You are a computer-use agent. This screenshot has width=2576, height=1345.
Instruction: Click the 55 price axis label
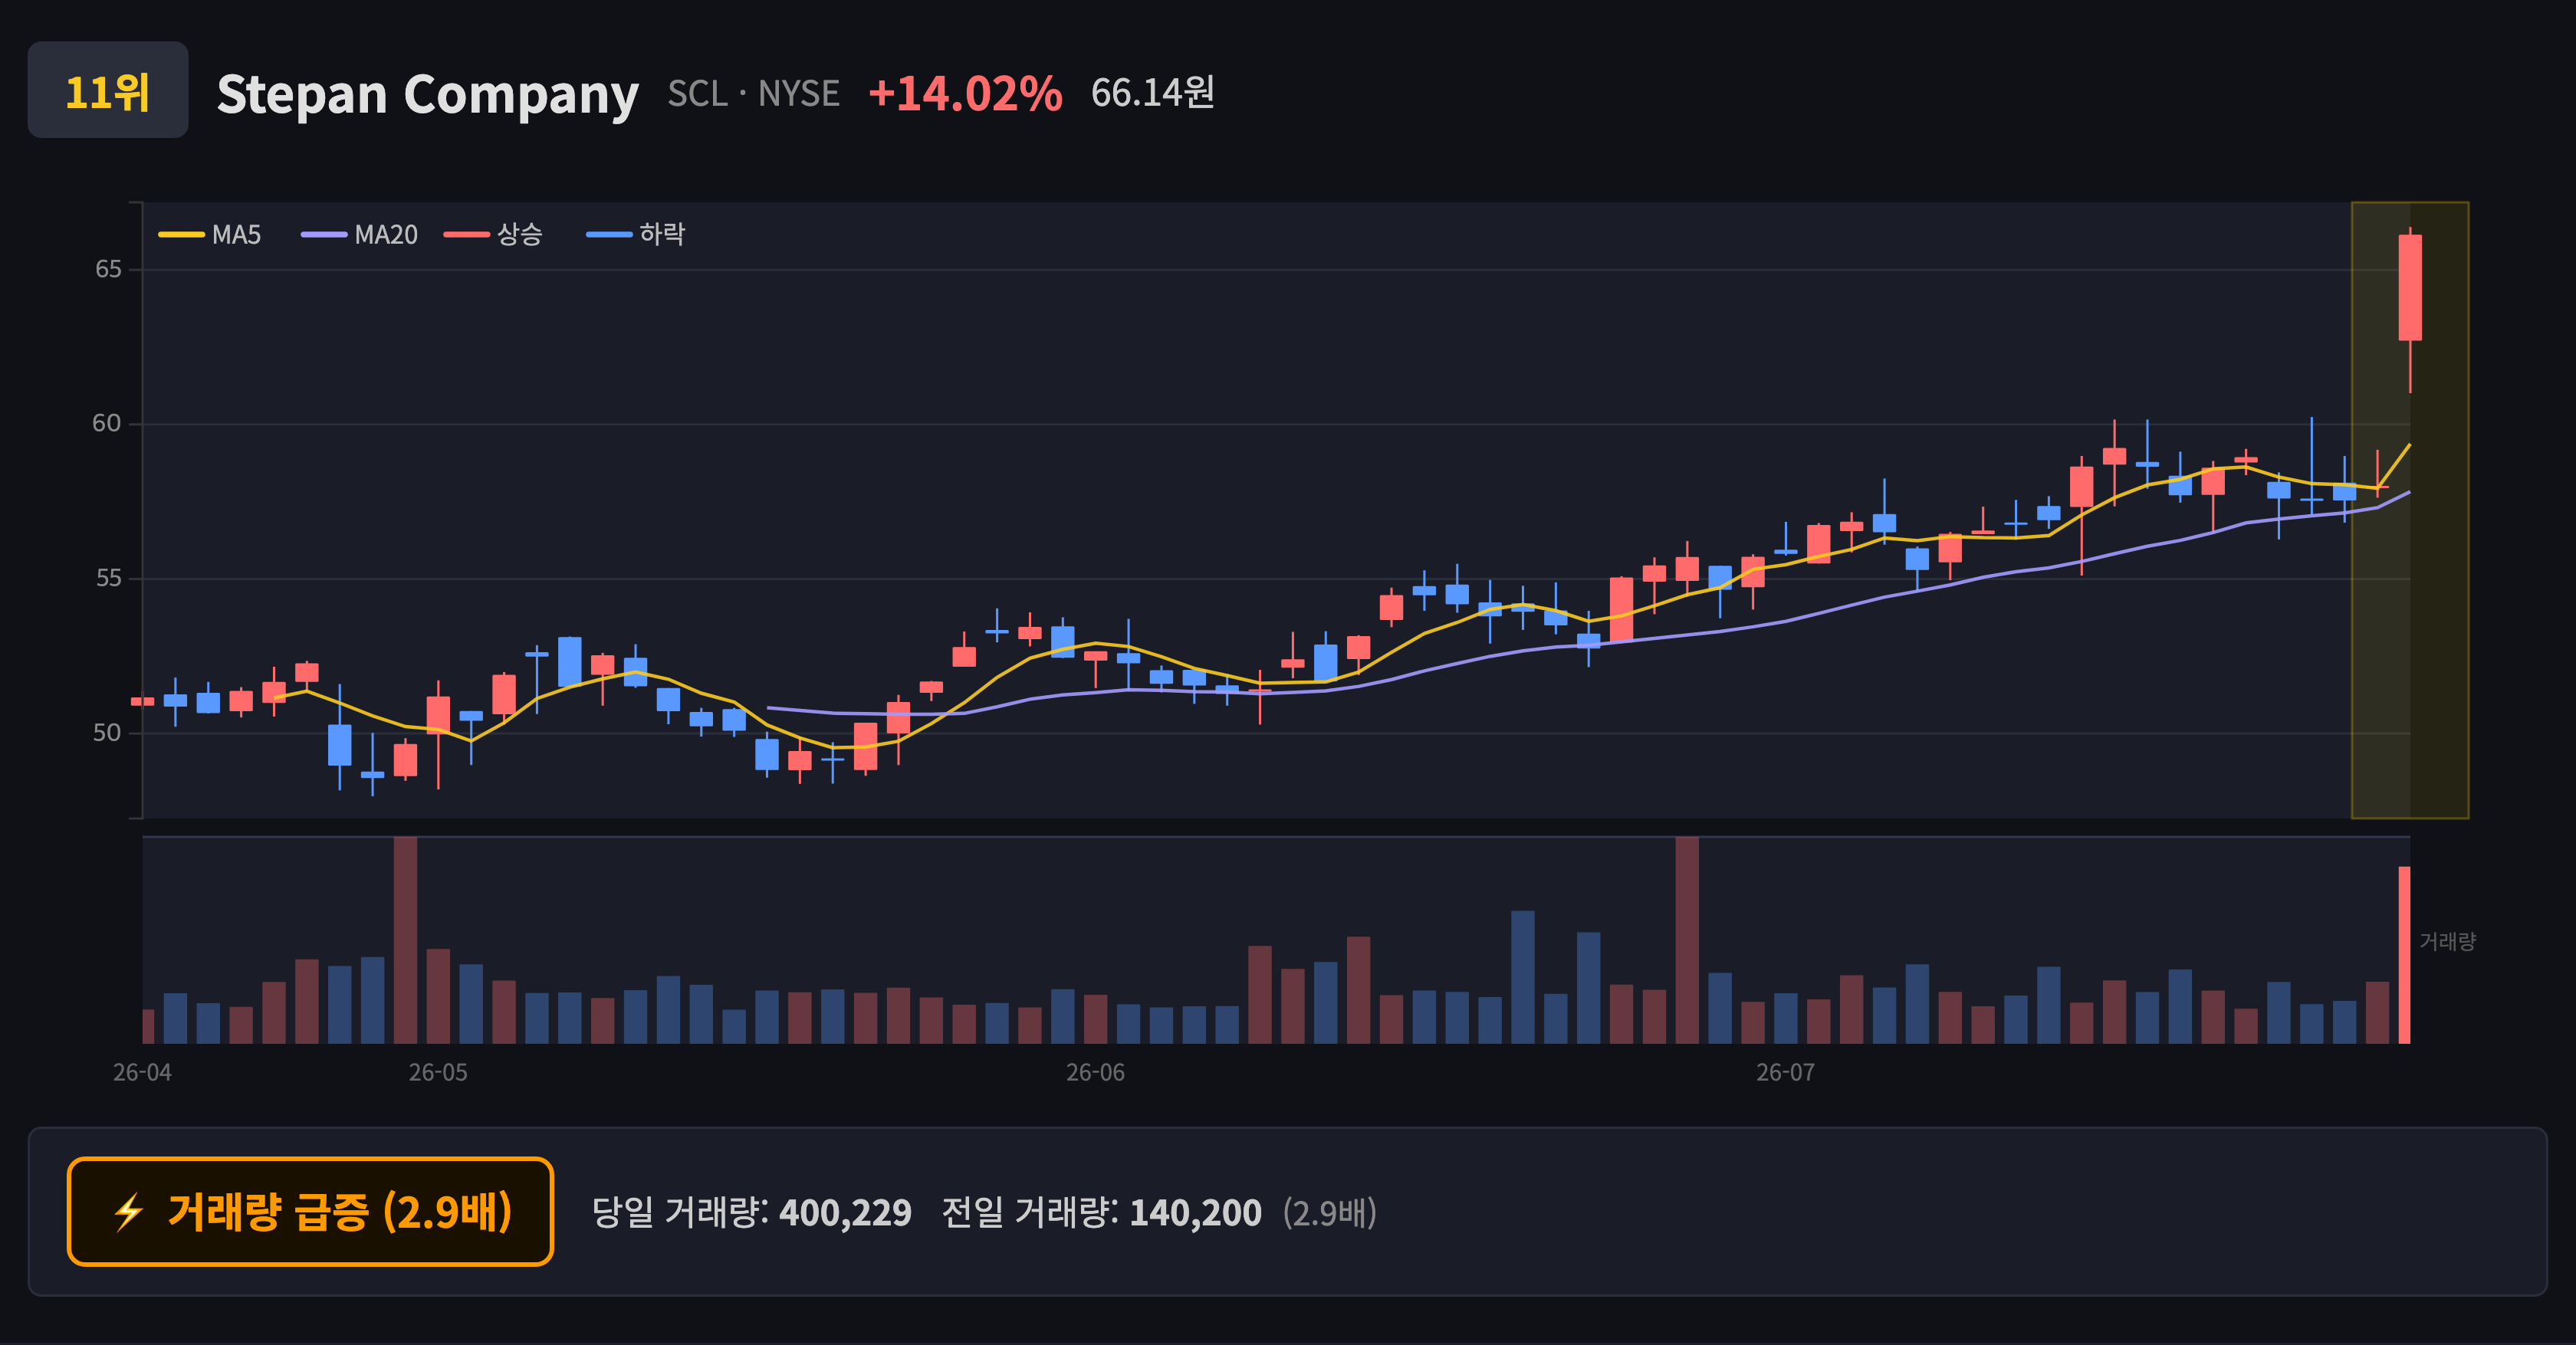(x=108, y=579)
